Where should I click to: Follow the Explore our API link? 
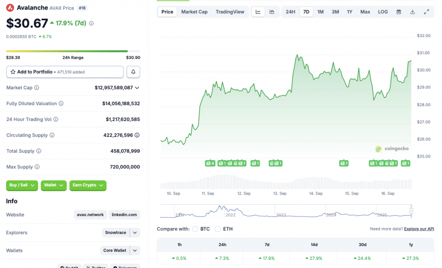pos(419,229)
